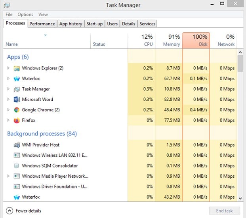Click the Task Manager title bar icon

coord(7,5)
